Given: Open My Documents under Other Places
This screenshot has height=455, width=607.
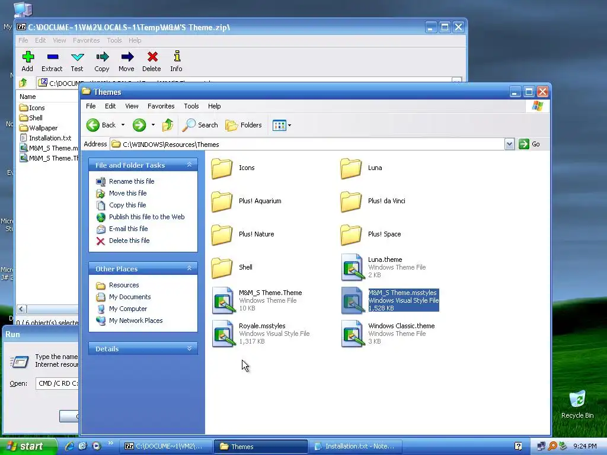Looking at the screenshot, I should 130,297.
